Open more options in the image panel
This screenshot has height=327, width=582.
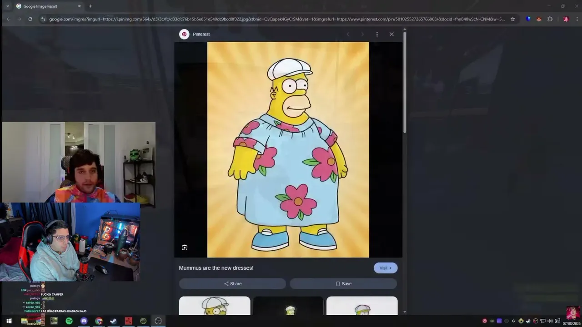(377, 34)
